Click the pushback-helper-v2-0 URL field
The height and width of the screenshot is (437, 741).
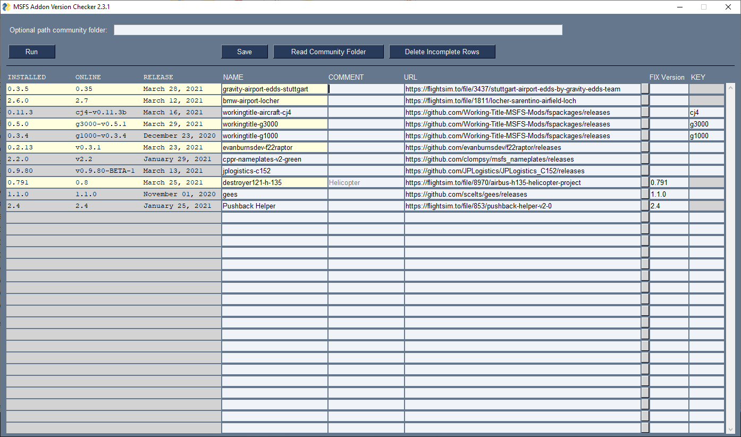point(523,206)
